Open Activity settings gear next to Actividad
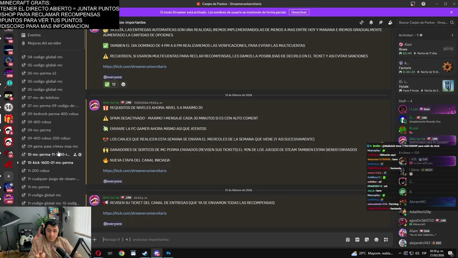The width and height of the screenshot is (458, 258). pyautogui.click(x=421, y=35)
